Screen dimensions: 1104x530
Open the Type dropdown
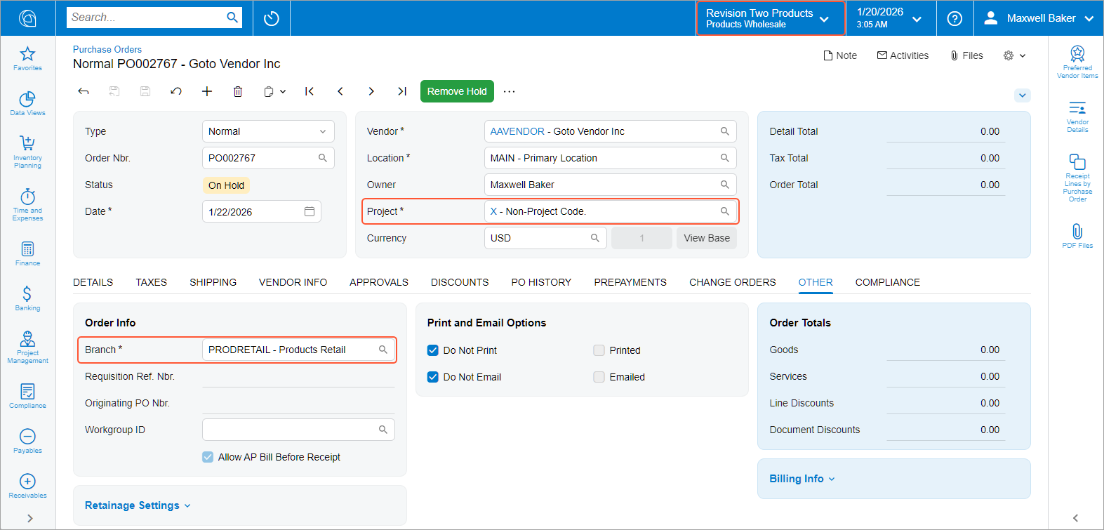point(268,131)
